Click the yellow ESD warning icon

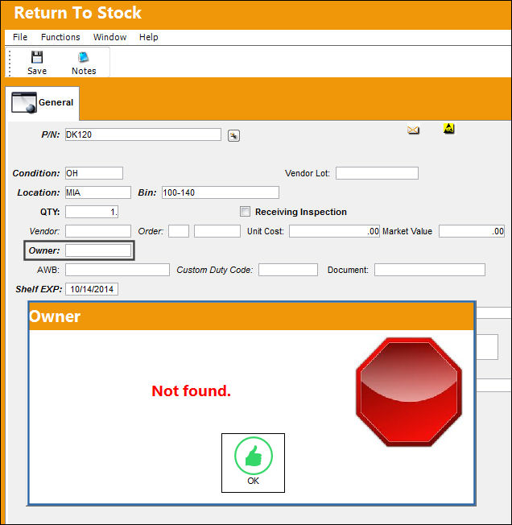tap(448, 128)
